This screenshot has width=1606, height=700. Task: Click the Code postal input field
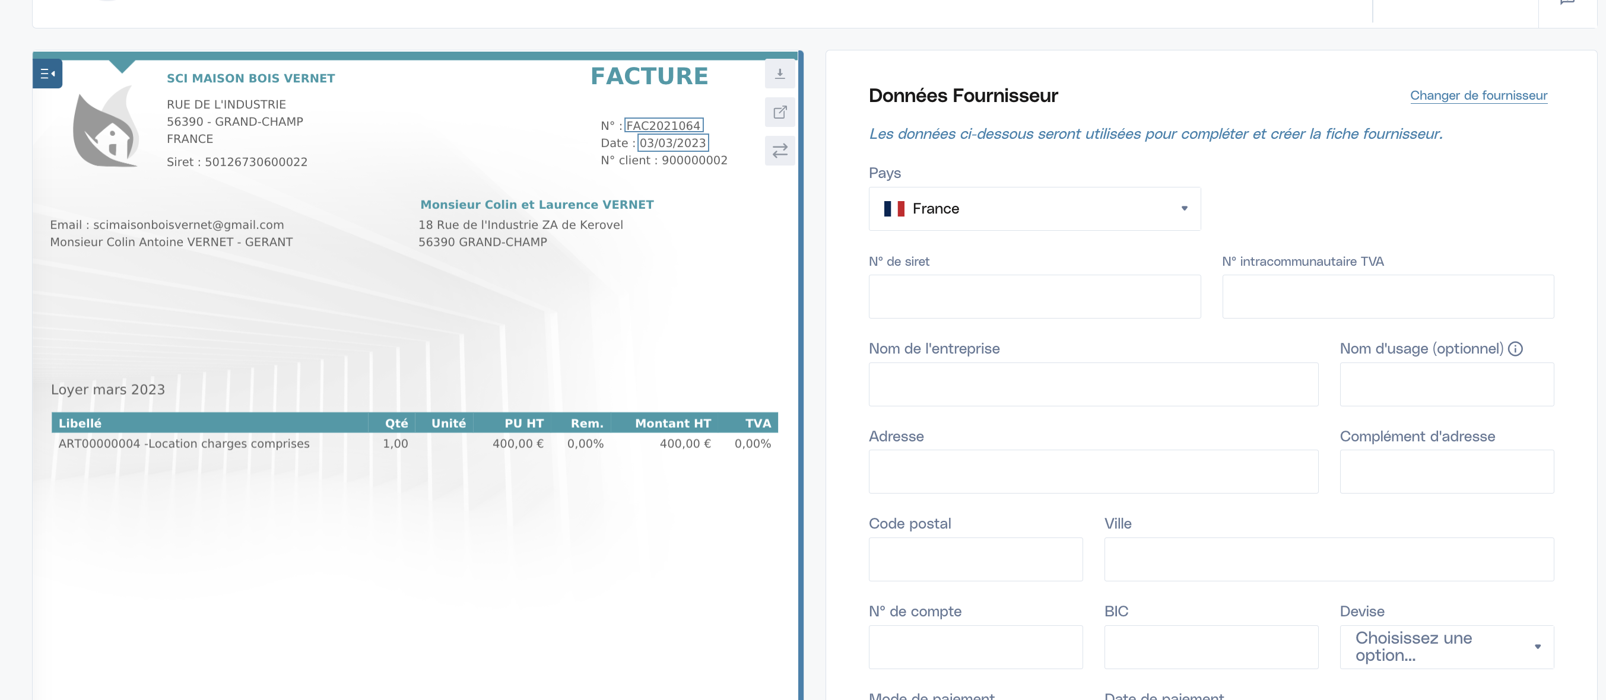click(x=976, y=560)
